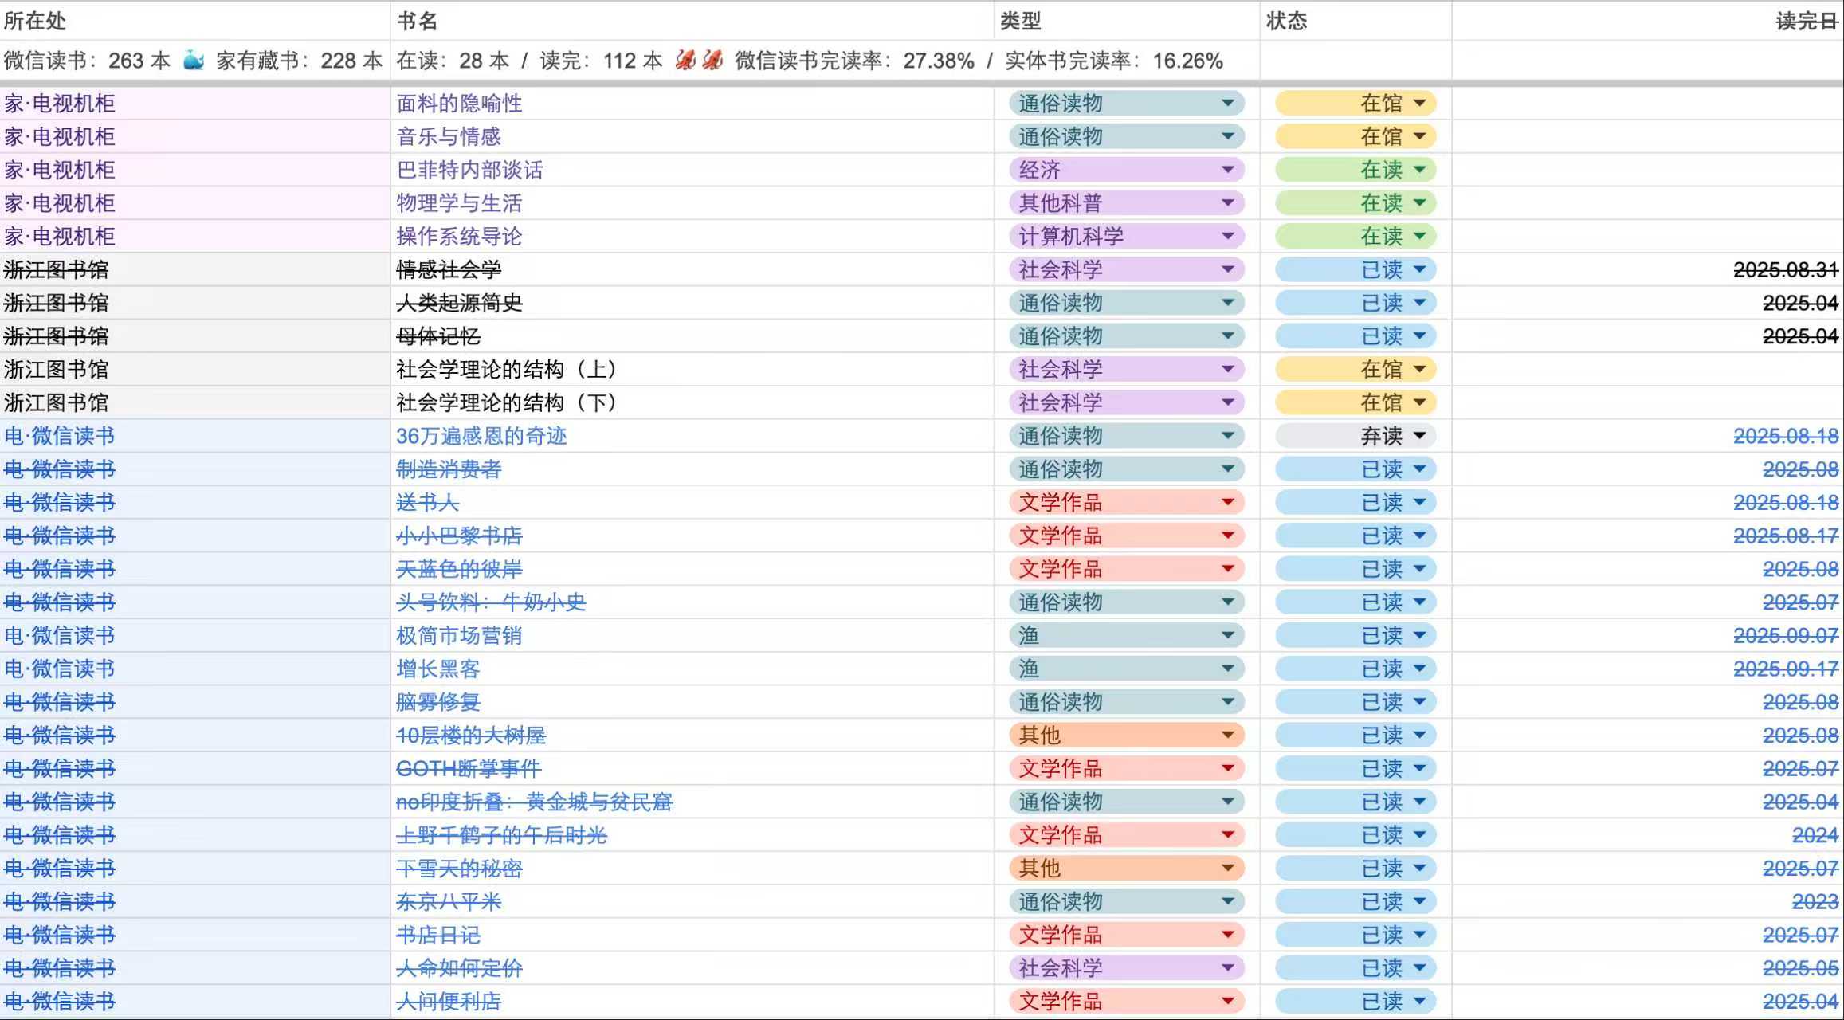Click the 所在处 column header

35,21
